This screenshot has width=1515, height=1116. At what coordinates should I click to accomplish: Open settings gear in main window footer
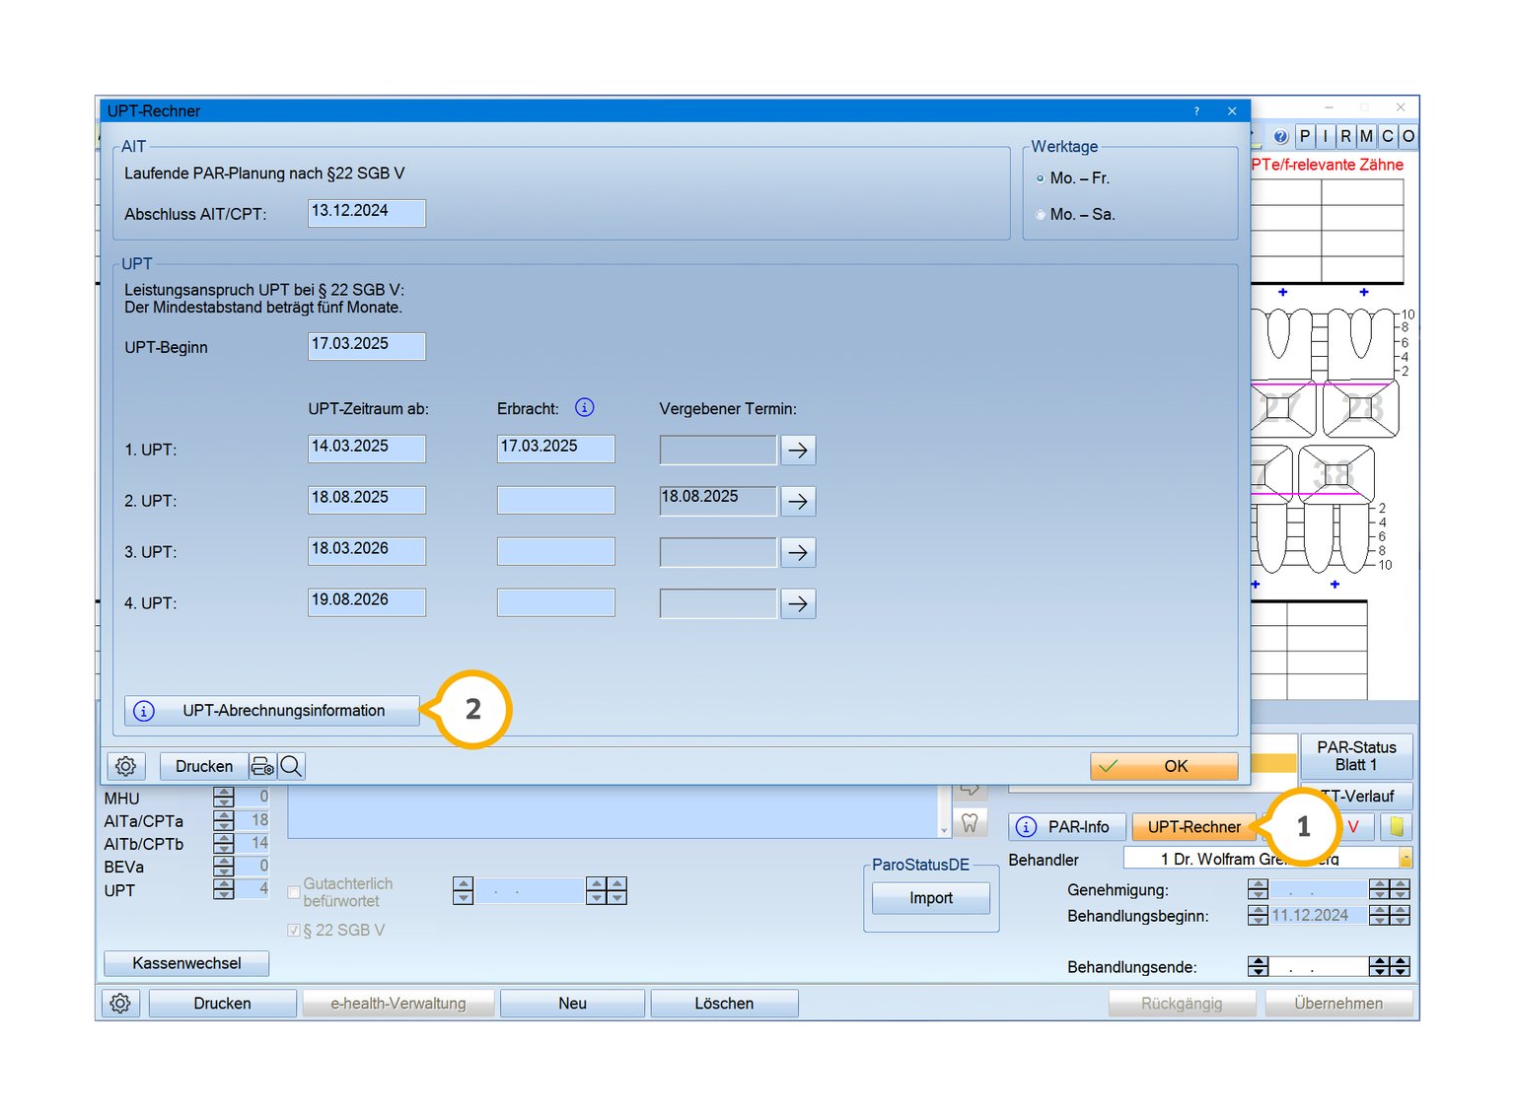point(120,1003)
